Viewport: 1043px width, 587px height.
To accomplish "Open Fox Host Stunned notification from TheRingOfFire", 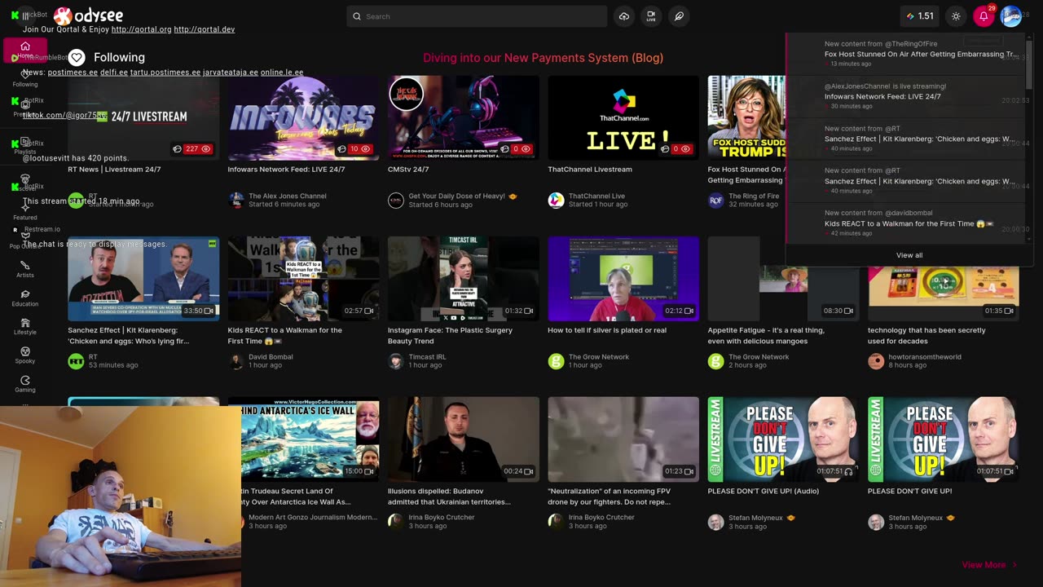I will click(904, 54).
